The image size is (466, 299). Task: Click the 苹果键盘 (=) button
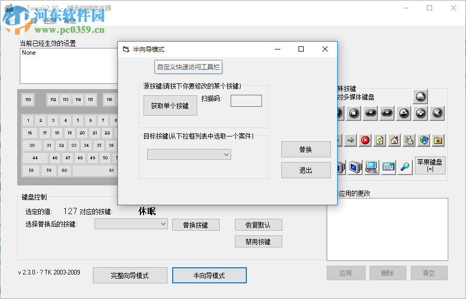pyautogui.click(x=430, y=165)
